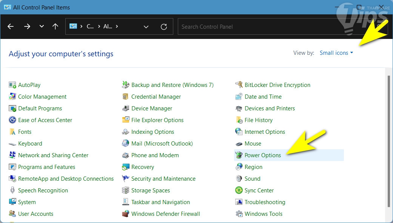The width and height of the screenshot is (393, 223).
Task: Click the BitLocker Drive Encryption icon
Action: [x=239, y=85]
